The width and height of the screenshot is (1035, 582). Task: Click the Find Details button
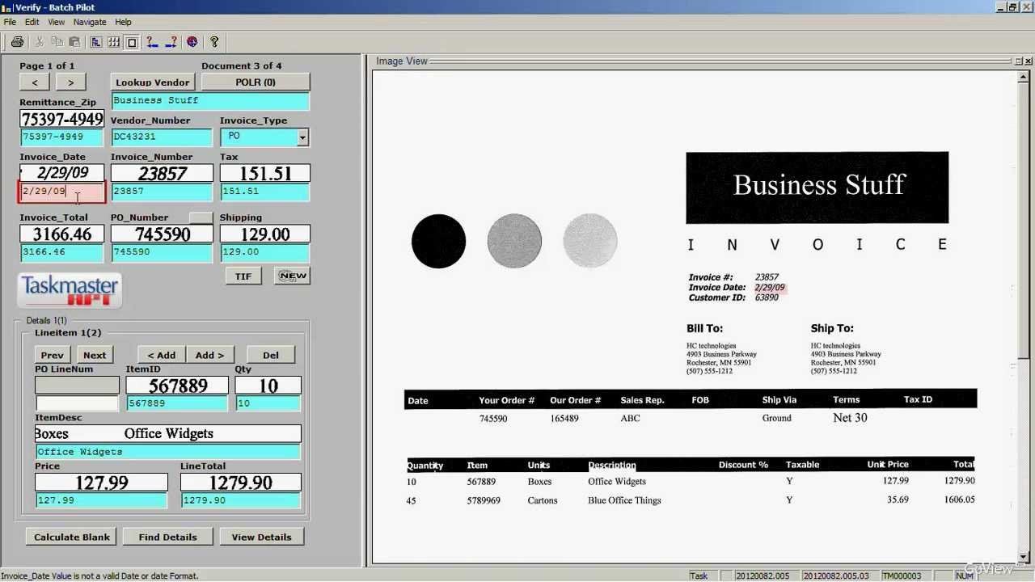167,537
